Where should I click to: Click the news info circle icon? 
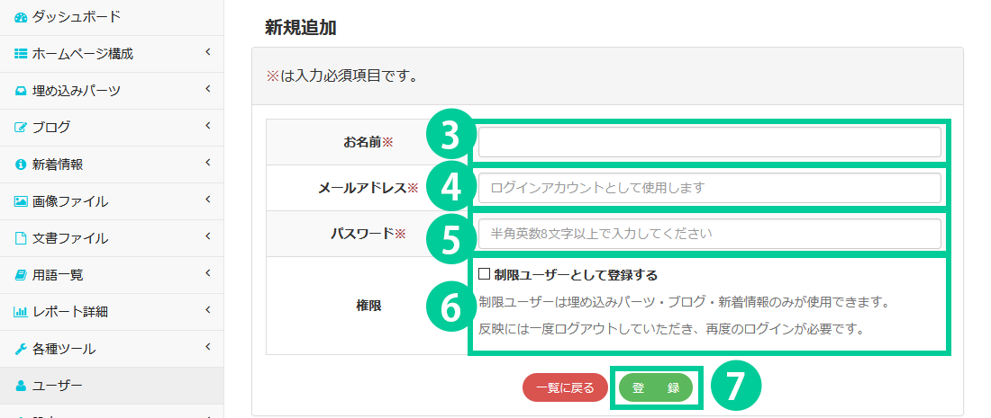pos(21,165)
